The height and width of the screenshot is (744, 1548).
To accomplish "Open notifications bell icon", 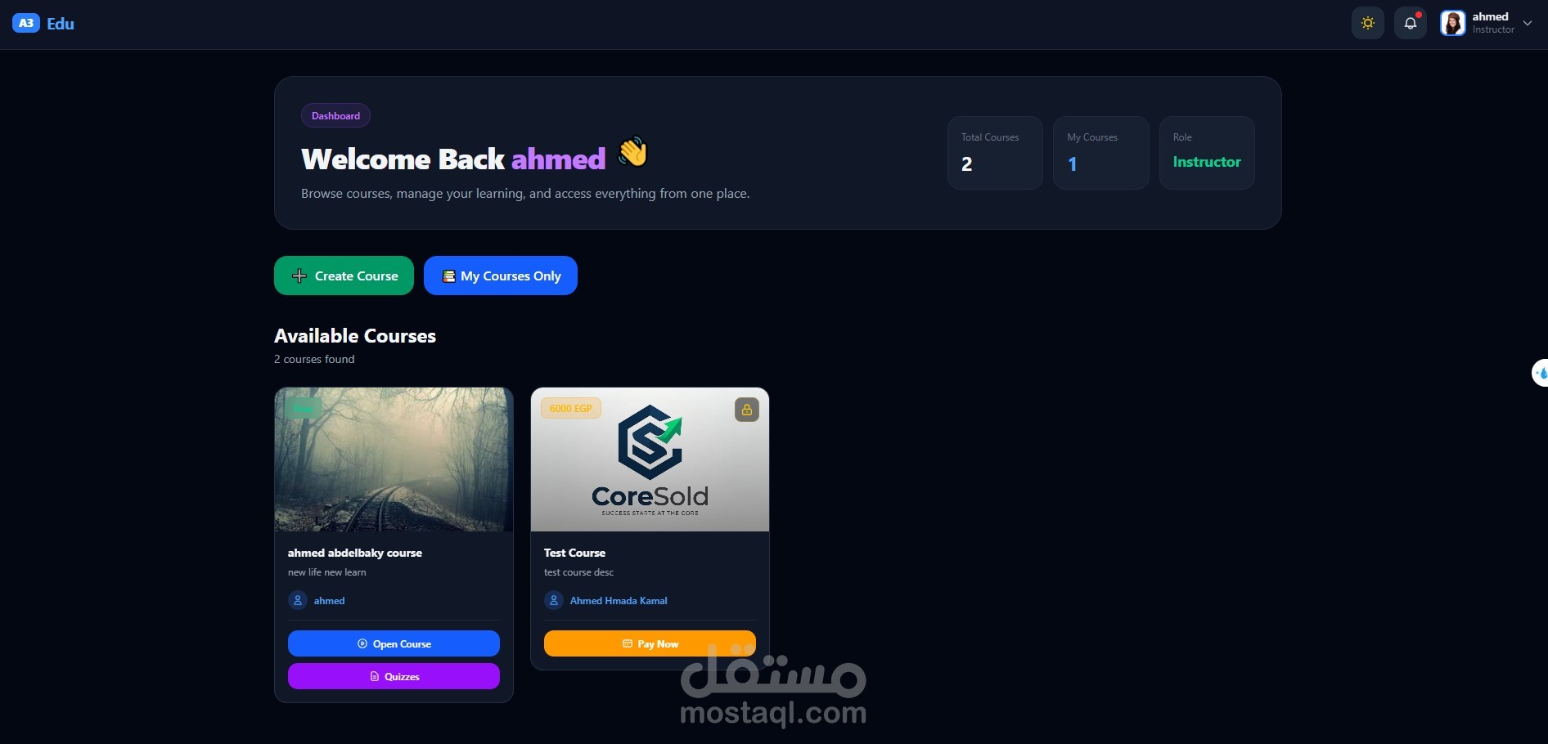I will coord(1410,23).
